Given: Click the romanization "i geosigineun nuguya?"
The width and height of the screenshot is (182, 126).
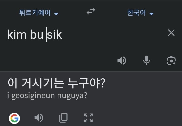Looking at the screenshot, I should click(x=48, y=96).
